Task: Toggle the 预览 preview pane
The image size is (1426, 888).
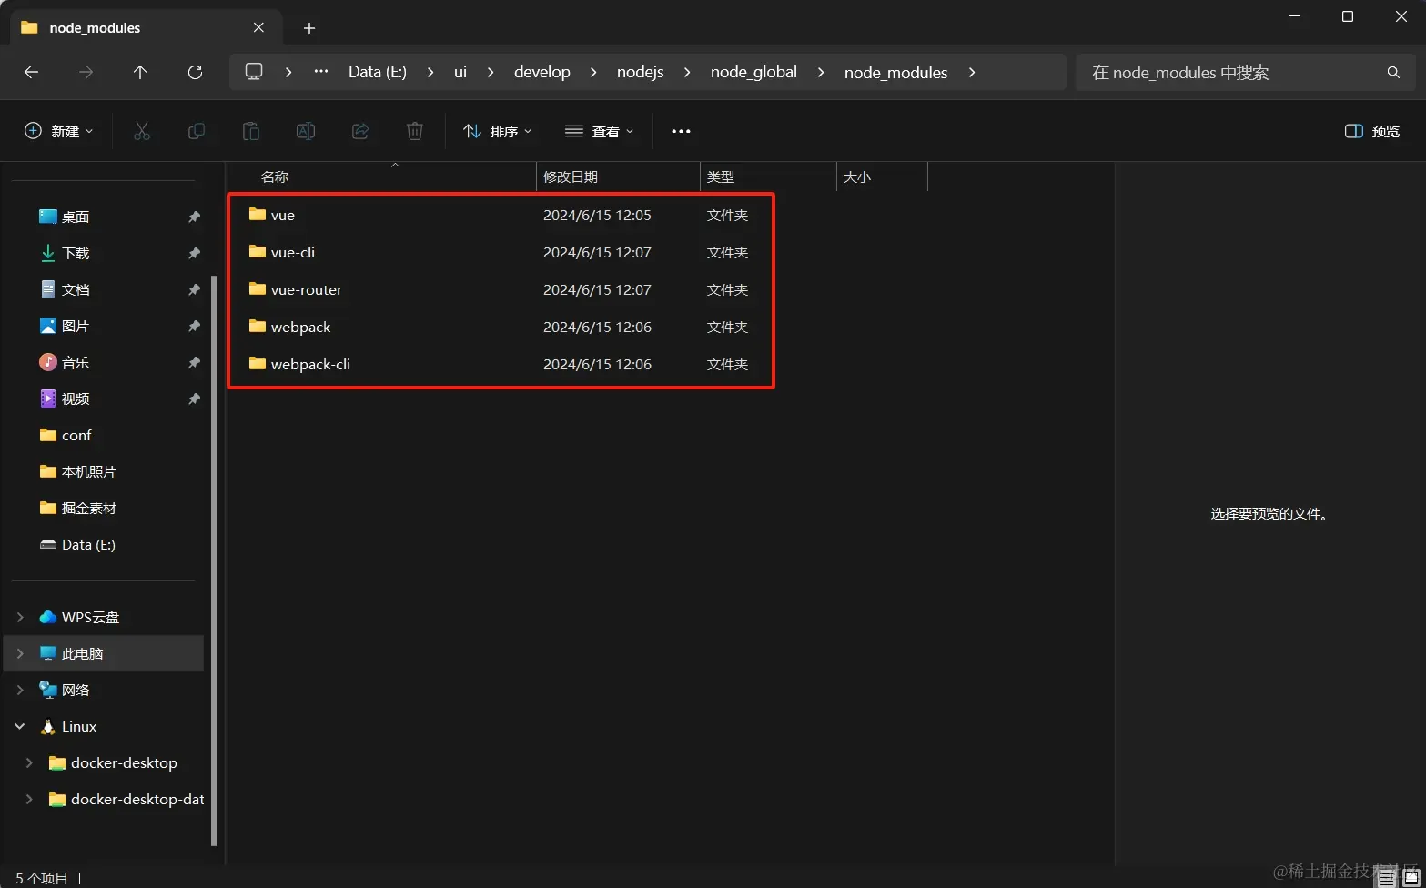Action: coord(1372,131)
